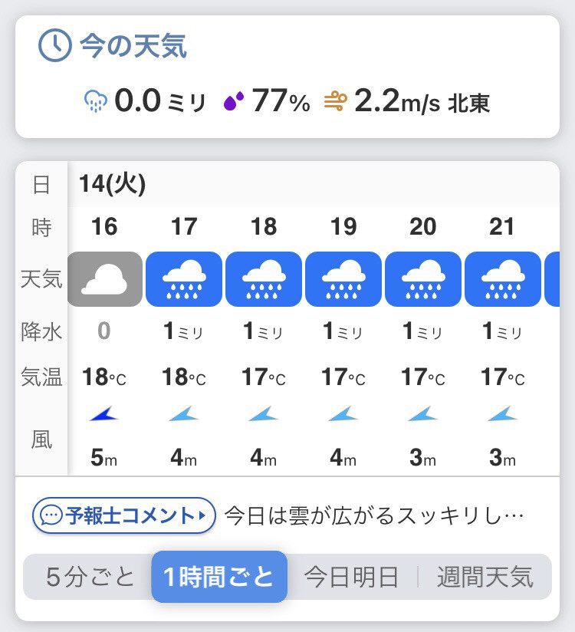Viewport: 575px width, 632px height.
Task: Switch to the 5分ごと tab
Action: coord(90,577)
